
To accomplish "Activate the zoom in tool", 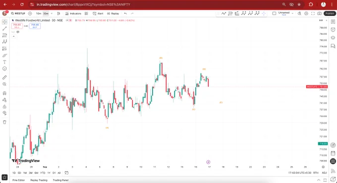I will pyautogui.click(x=4, y=84).
